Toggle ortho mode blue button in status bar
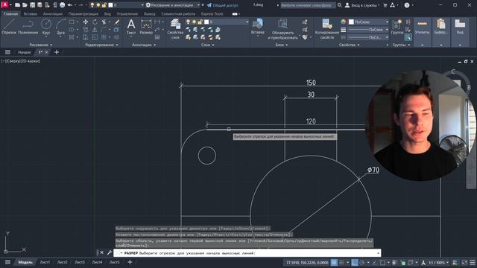Screen dimensions: 477x268 tap(355, 262)
